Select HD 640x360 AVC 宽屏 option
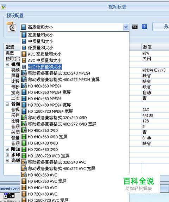The height and width of the screenshot is (202, 169). tap(75, 181)
